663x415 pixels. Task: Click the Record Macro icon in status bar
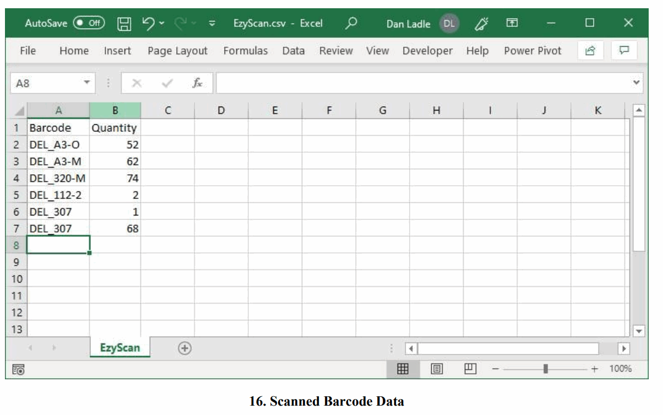pyautogui.click(x=17, y=369)
